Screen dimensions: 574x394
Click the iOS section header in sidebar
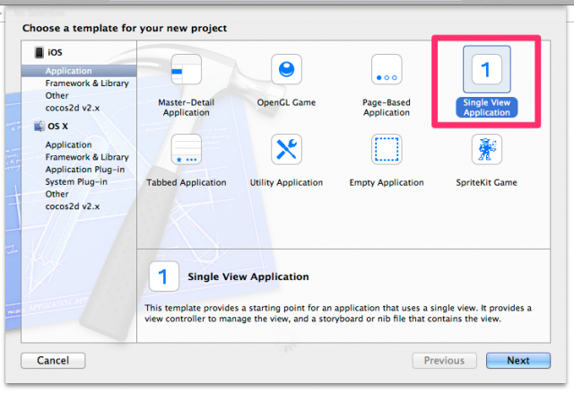(54, 53)
